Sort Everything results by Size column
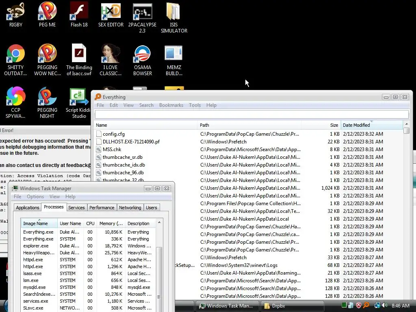 point(321,125)
